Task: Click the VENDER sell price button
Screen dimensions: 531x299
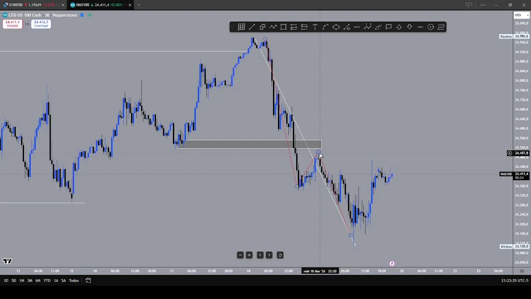Action: [x=12, y=24]
